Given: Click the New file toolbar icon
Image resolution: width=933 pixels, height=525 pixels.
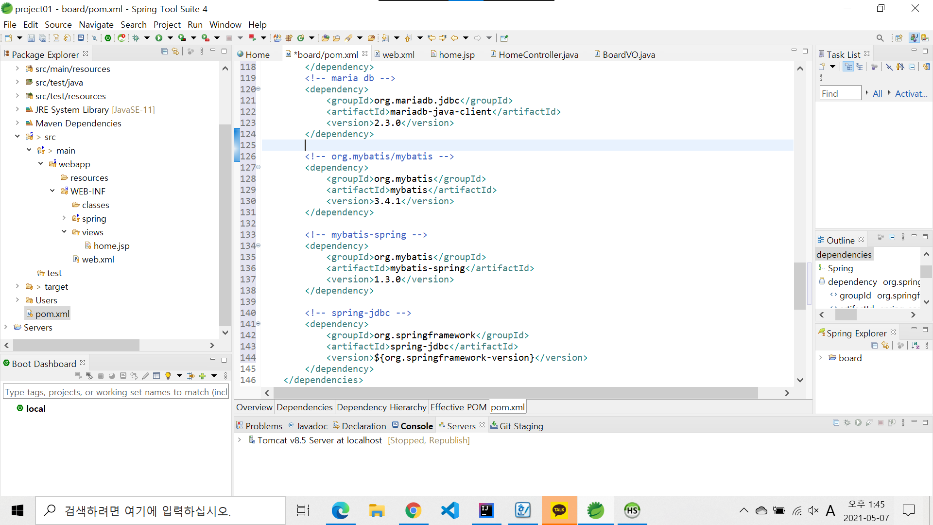Looking at the screenshot, I should (9, 38).
